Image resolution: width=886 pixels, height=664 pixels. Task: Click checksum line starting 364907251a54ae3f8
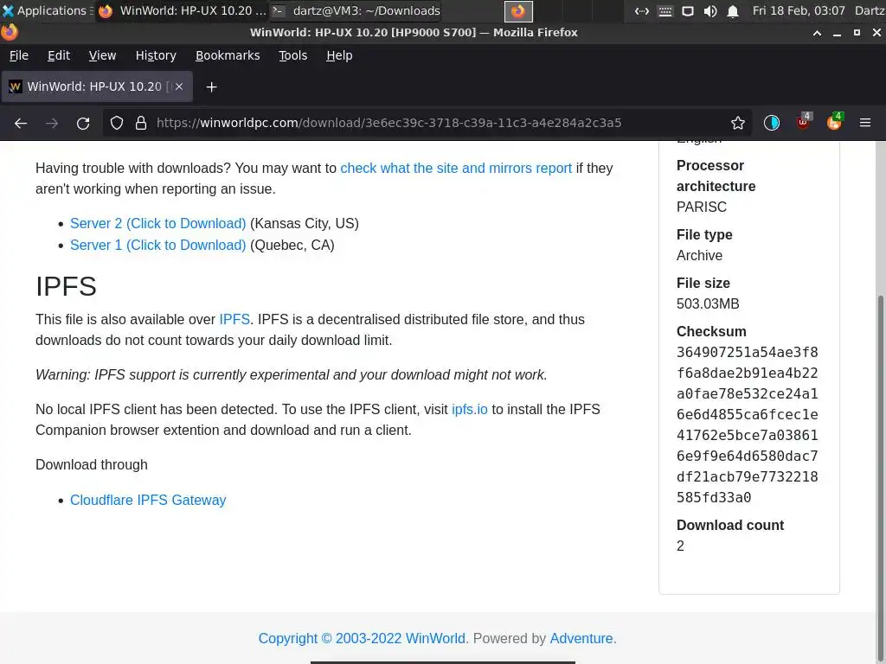coord(747,353)
